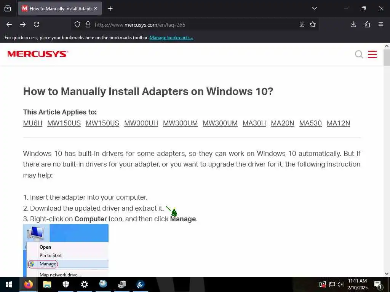390x292 pixels.
Task: Click the tracking protection shield icon
Action: pyautogui.click(x=77, y=25)
